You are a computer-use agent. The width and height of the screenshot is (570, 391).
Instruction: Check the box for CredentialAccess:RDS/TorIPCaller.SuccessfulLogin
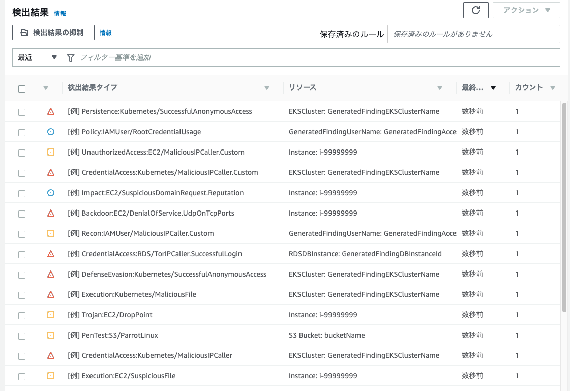22,254
